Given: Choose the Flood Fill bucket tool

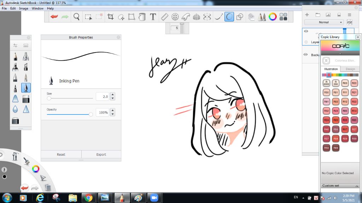Looking at the screenshot, I should click(142, 17).
